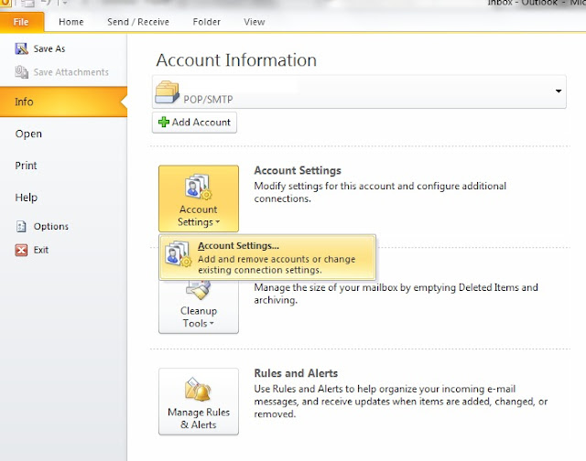
Task: Click the Outlook icon in title bar
Action: tap(5, 3)
